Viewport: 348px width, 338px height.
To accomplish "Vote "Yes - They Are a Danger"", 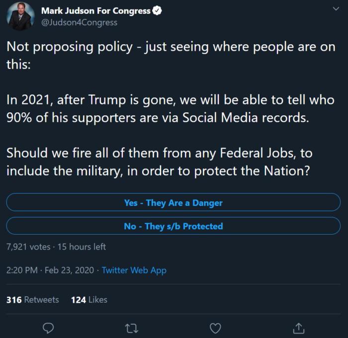I will click(x=174, y=202).
